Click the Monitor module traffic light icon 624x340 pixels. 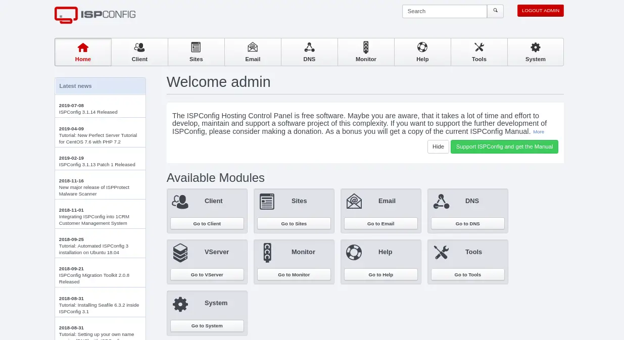267,253
